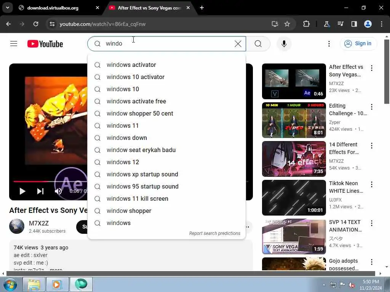Open the Windows Start button
Image resolution: width=390 pixels, height=292 pixels.
[x=10, y=284]
